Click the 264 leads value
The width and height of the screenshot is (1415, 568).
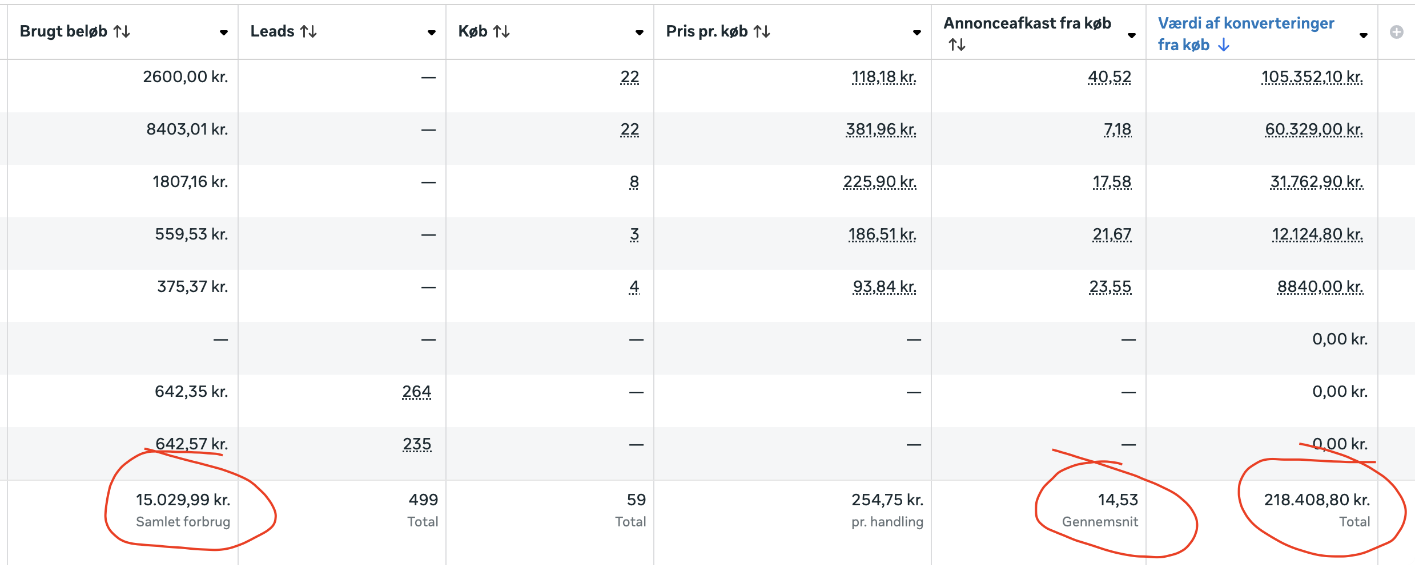click(416, 392)
